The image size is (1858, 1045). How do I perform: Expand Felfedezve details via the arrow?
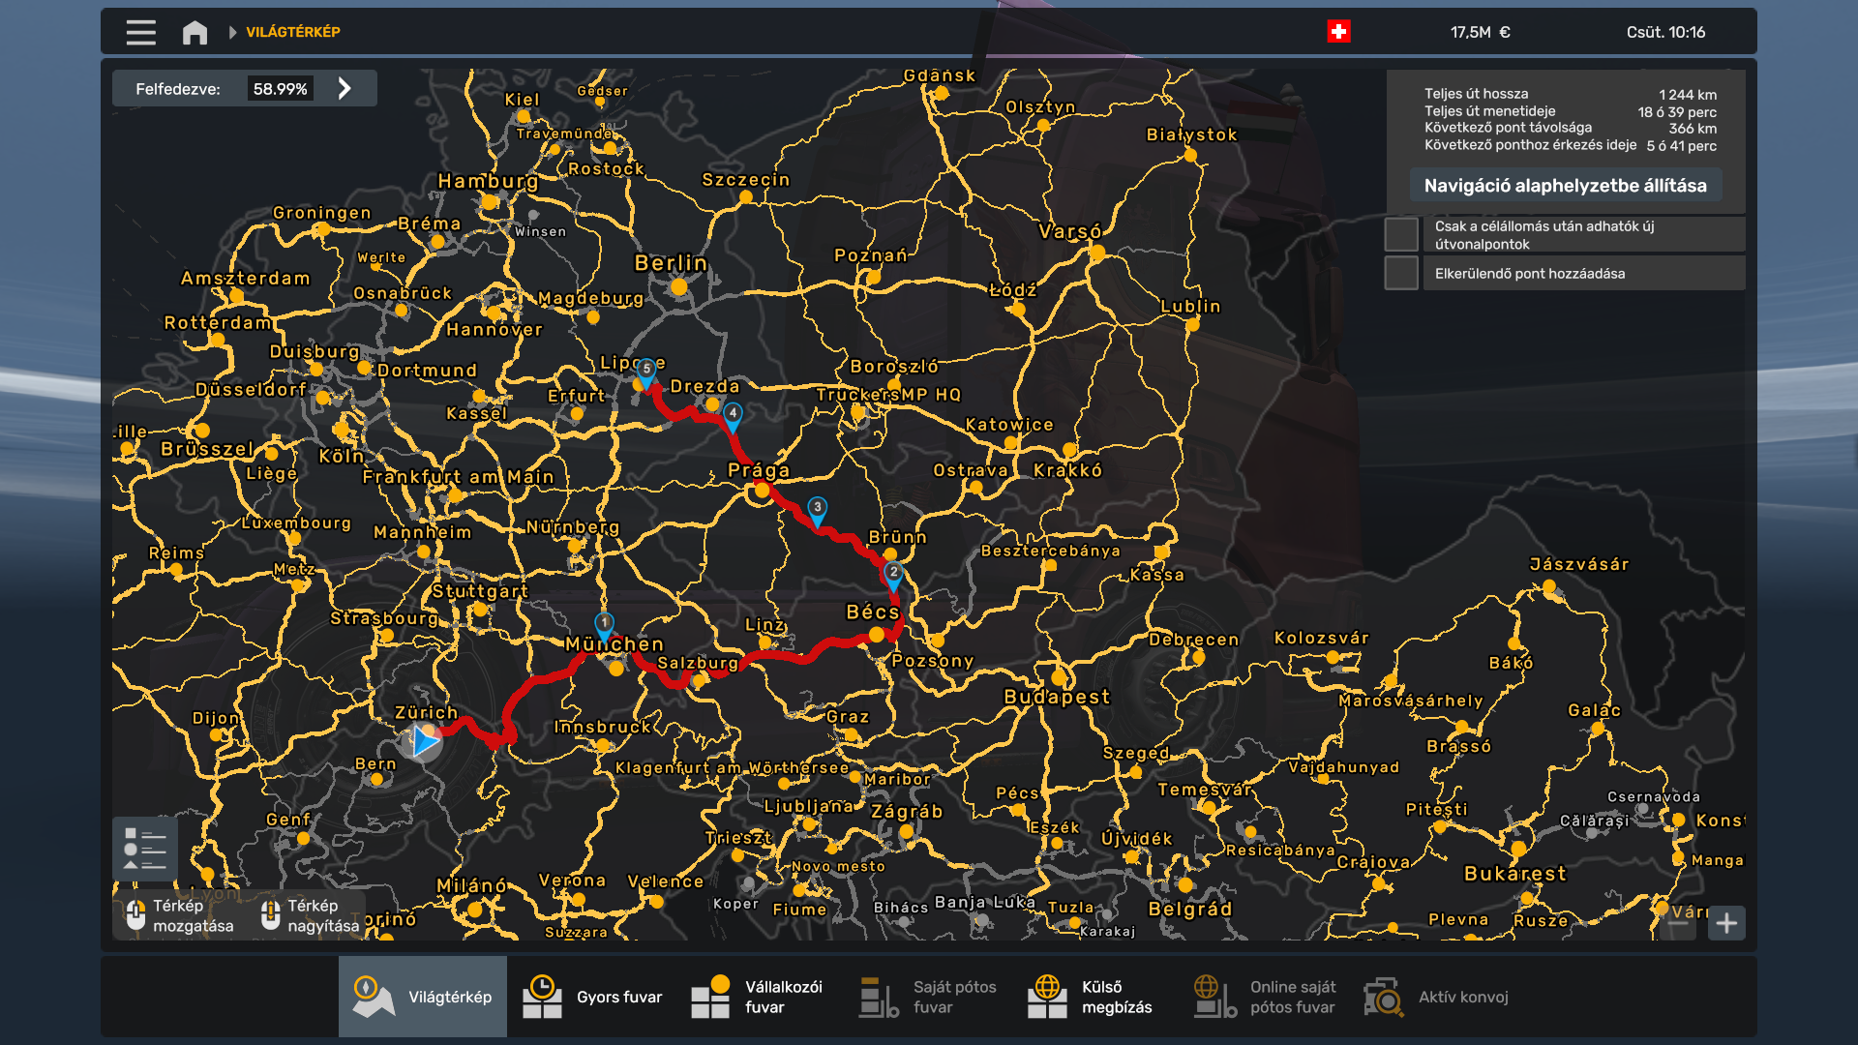[x=345, y=88]
